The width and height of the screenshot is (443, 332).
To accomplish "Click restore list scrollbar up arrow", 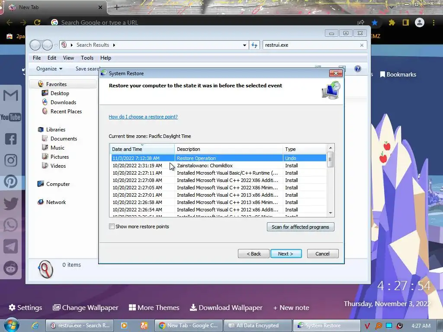I will (330, 148).
